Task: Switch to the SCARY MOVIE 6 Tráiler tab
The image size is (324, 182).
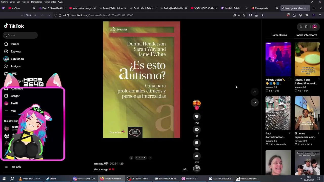Action: [x=204, y=8]
